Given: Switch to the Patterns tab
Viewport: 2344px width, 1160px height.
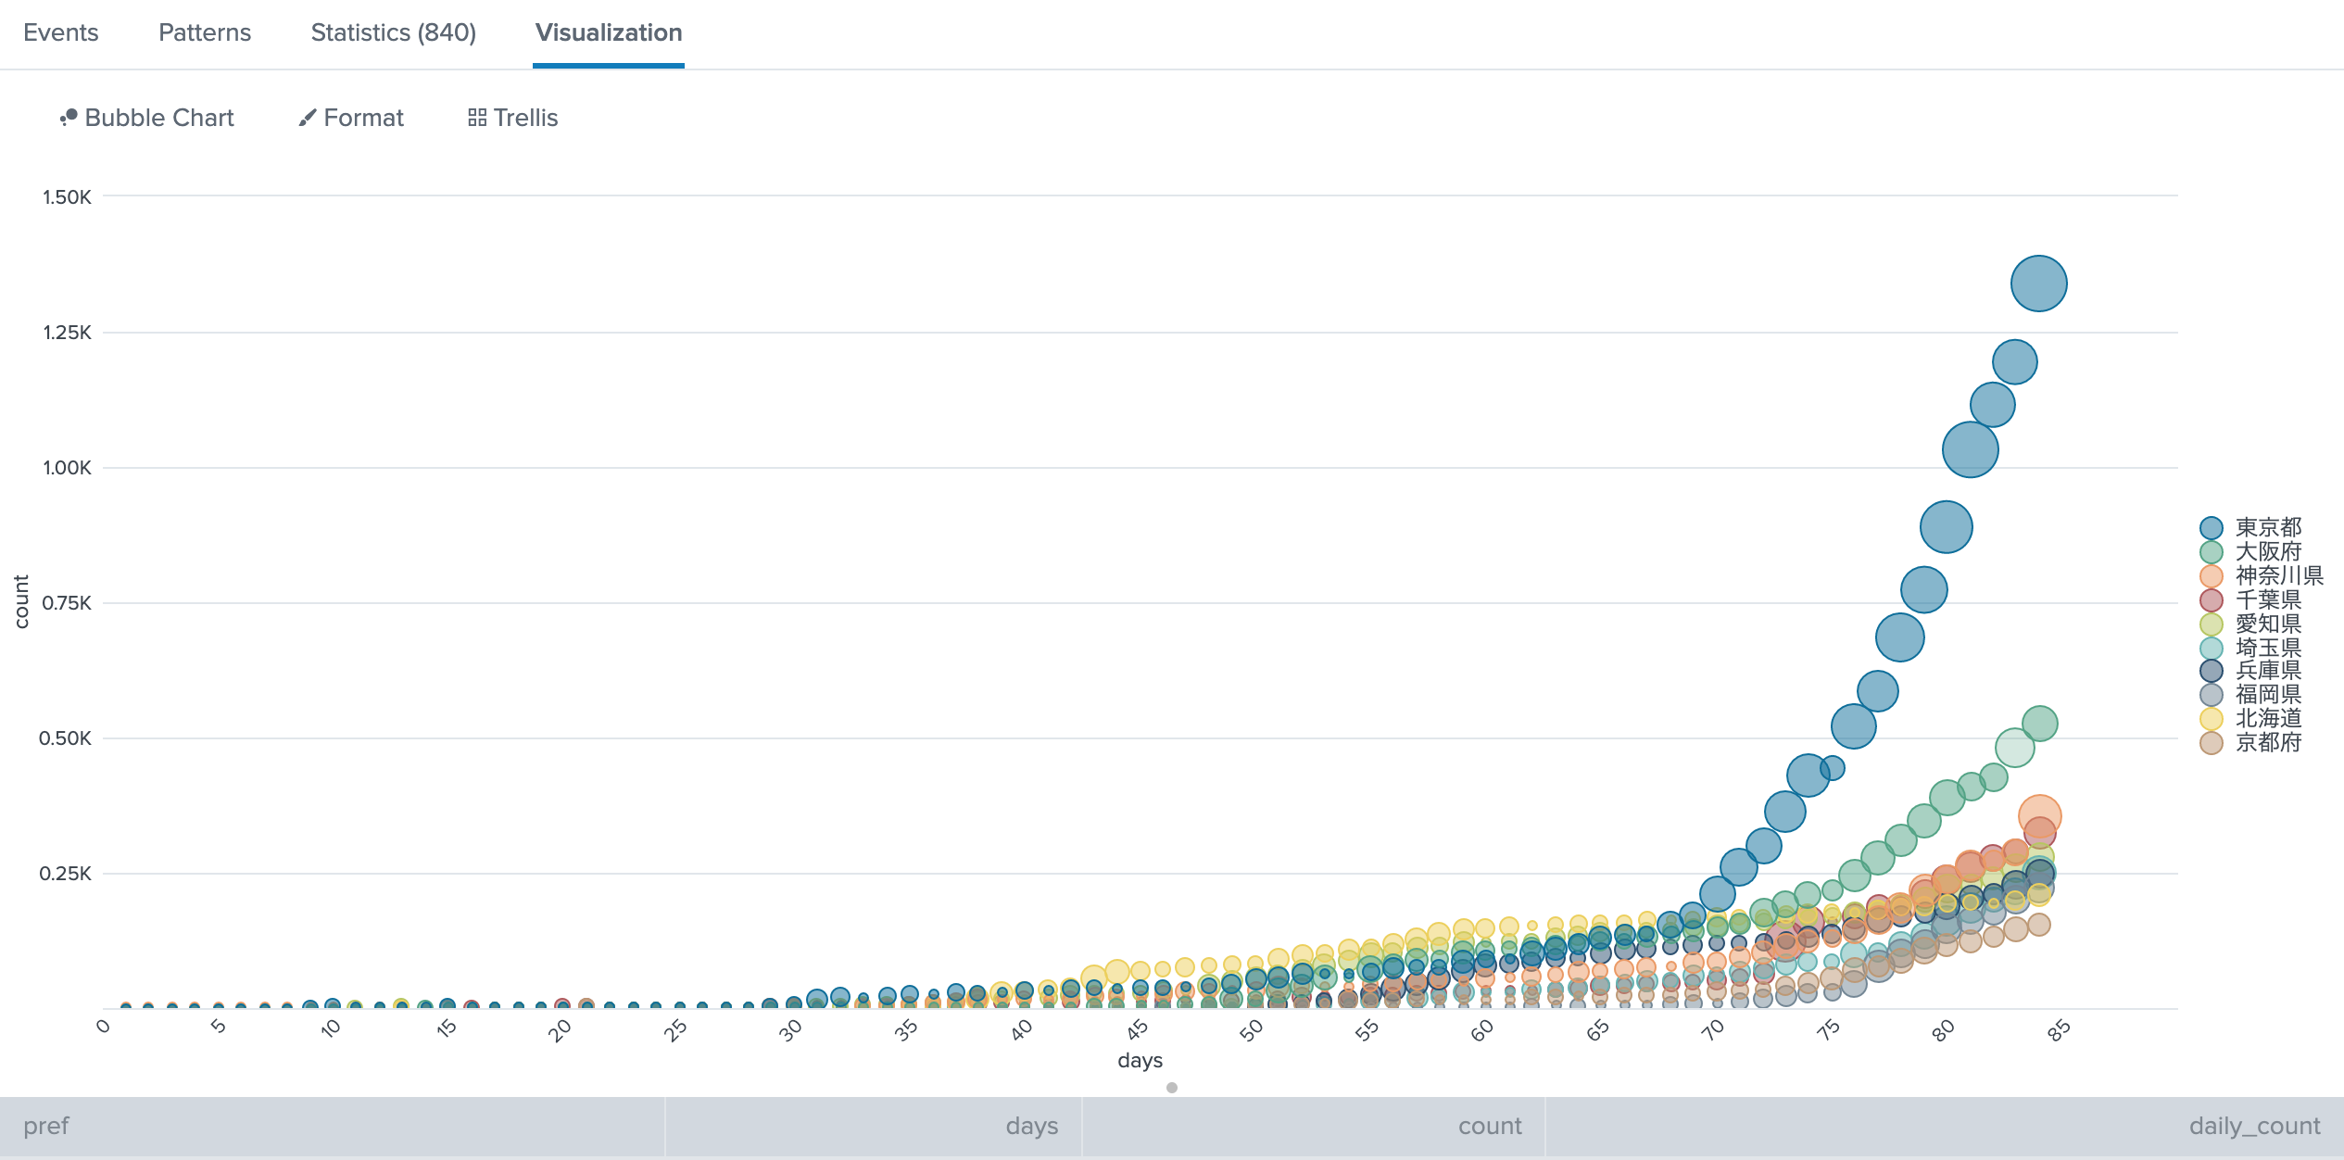Looking at the screenshot, I should (x=205, y=32).
